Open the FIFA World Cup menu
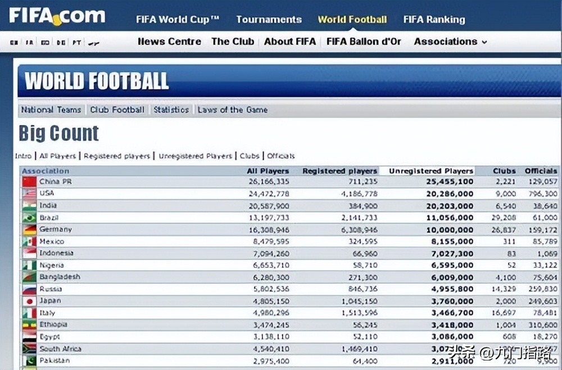 [x=178, y=19]
